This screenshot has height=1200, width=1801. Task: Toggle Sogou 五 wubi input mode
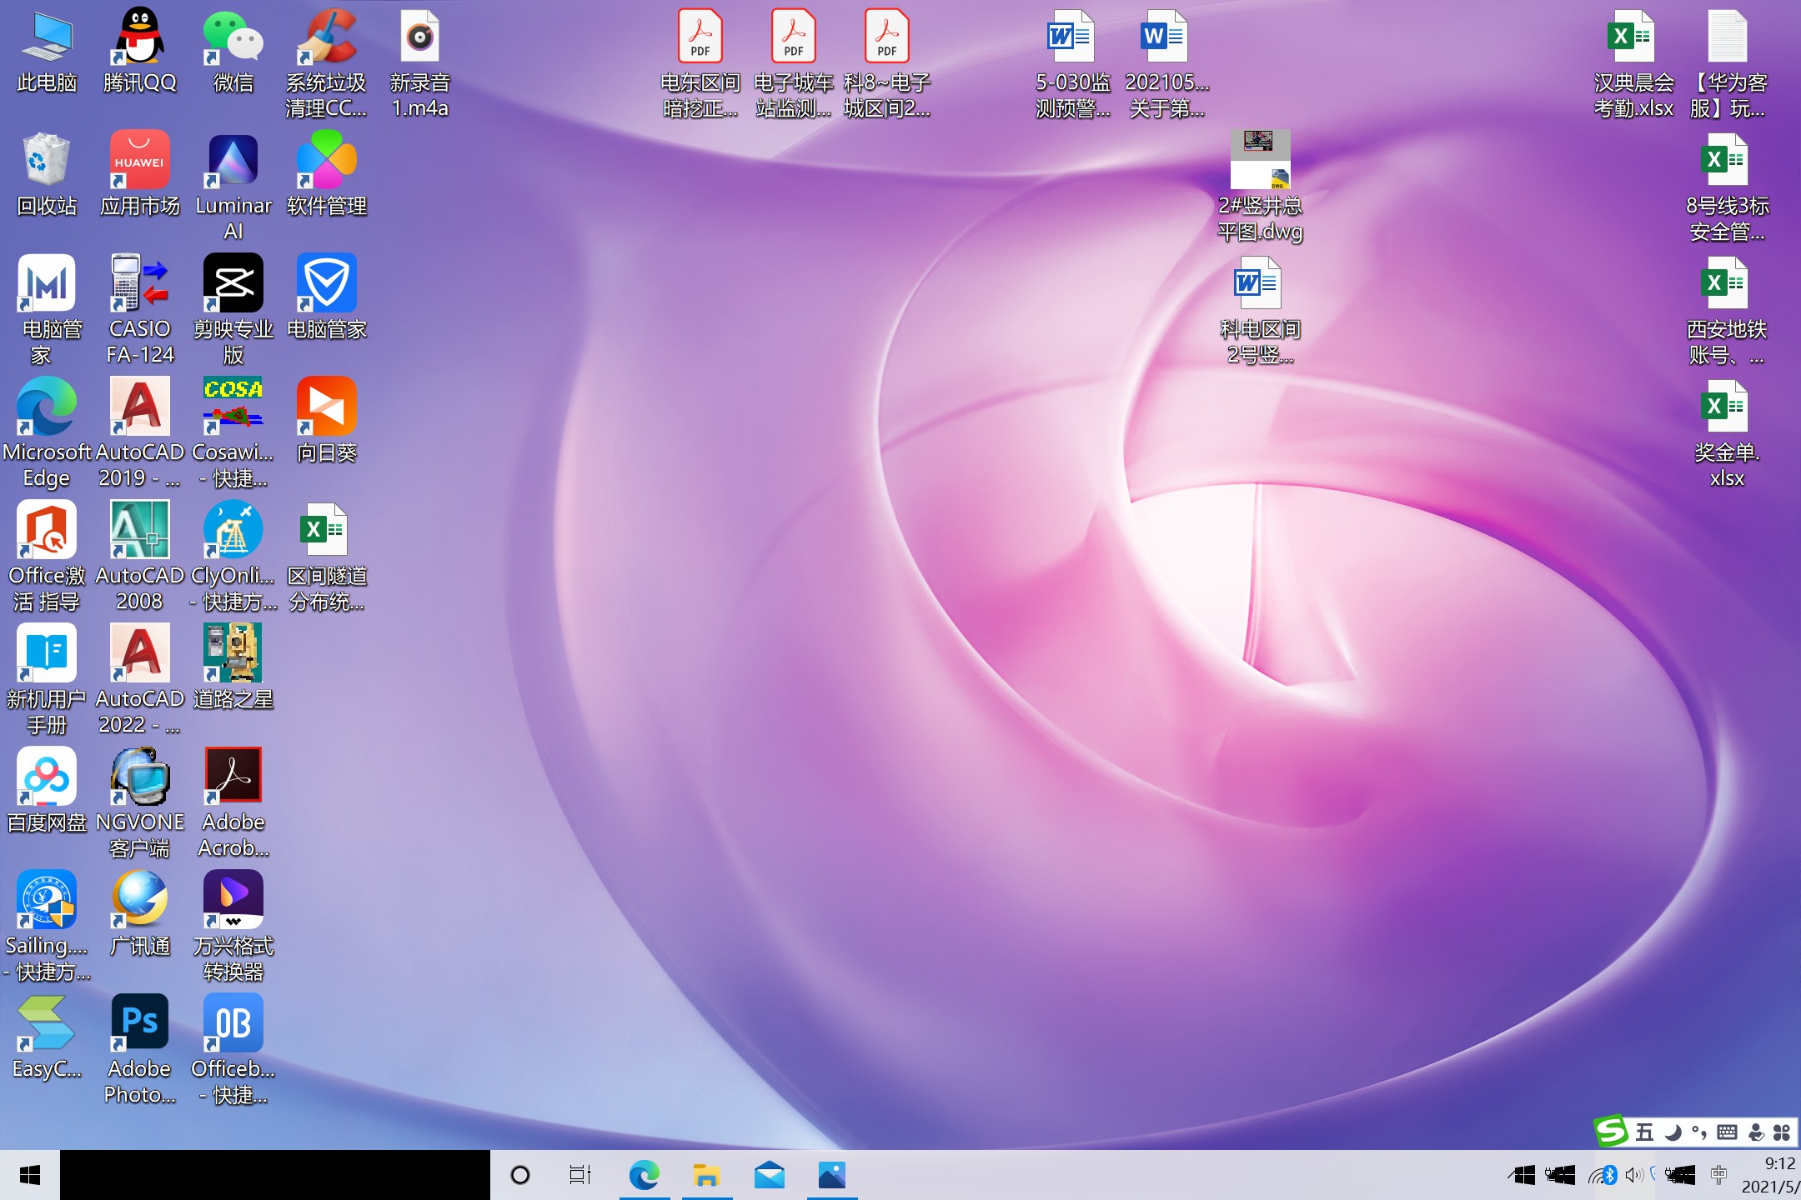[x=1644, y=1132]
